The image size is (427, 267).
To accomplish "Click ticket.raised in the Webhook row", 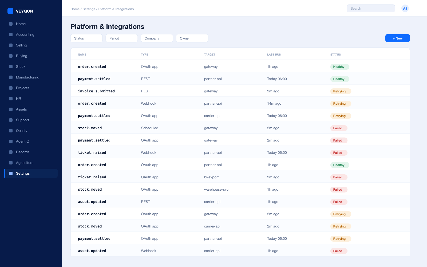I will pos(92,152).
